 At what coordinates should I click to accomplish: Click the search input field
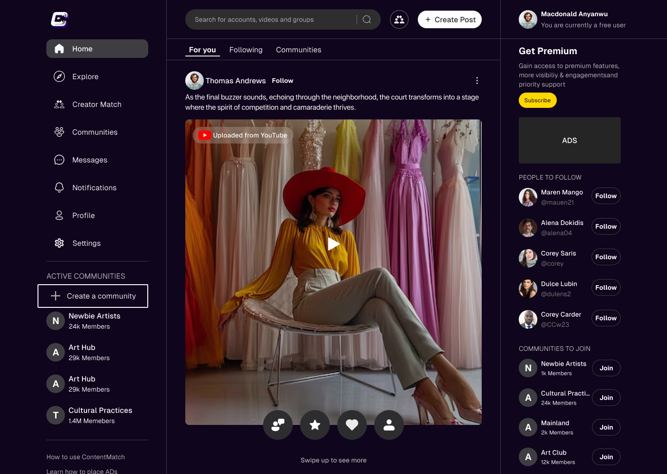pyautogui.click(x=271, y=19)
